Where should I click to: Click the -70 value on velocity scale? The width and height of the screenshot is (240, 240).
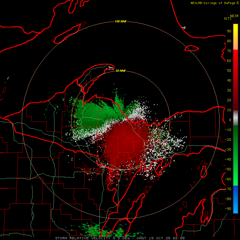(228, 189)
